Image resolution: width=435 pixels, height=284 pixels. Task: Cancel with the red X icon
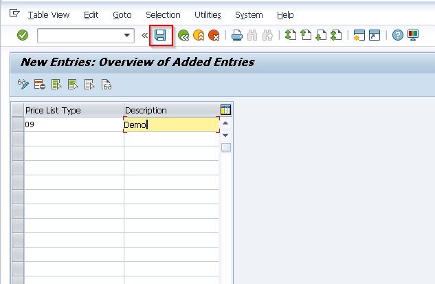(214, 36)
